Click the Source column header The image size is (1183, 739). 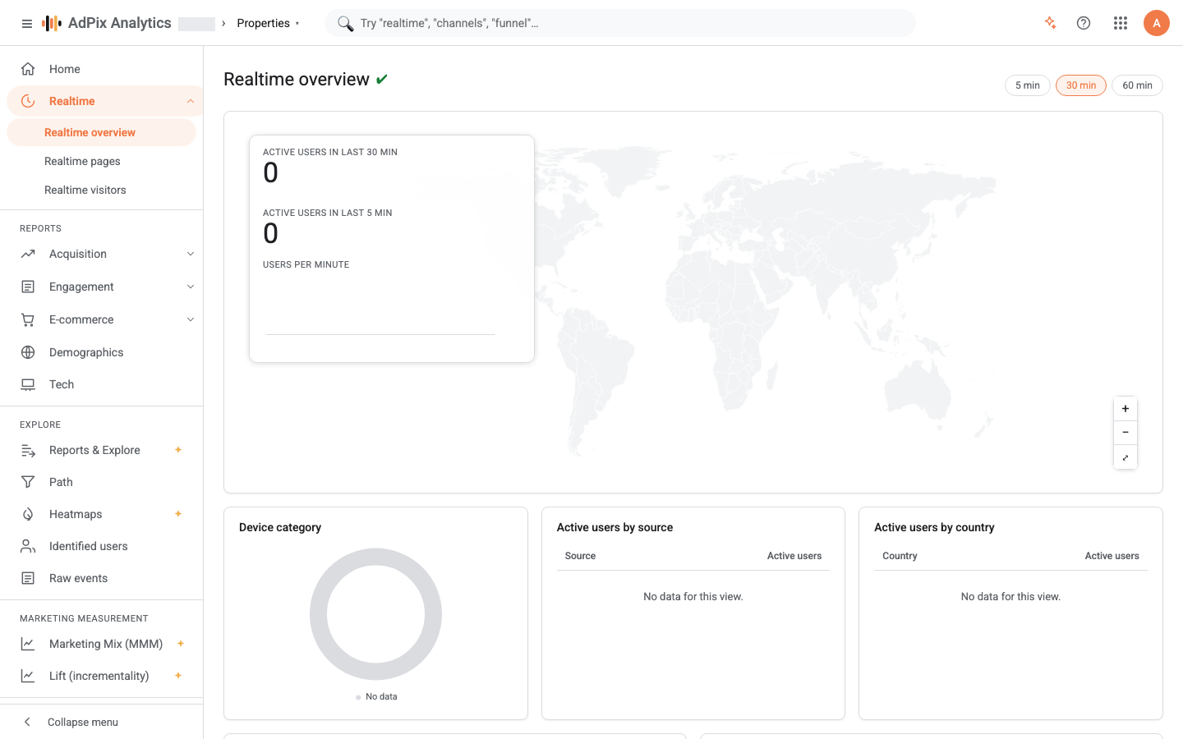click(x=580, y=556)
